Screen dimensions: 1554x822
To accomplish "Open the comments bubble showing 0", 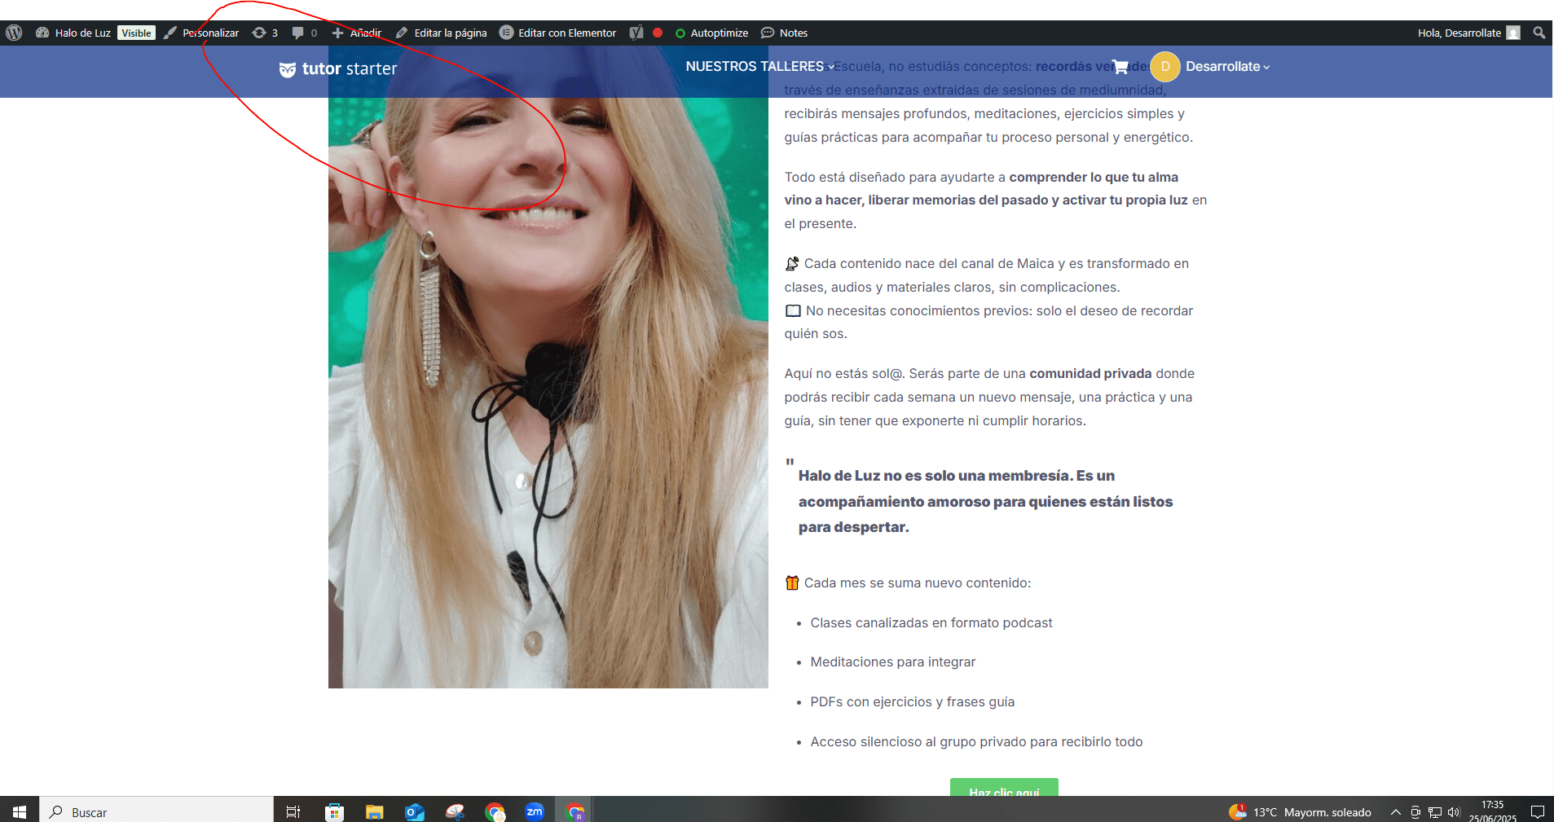I will tap(305, 33).
